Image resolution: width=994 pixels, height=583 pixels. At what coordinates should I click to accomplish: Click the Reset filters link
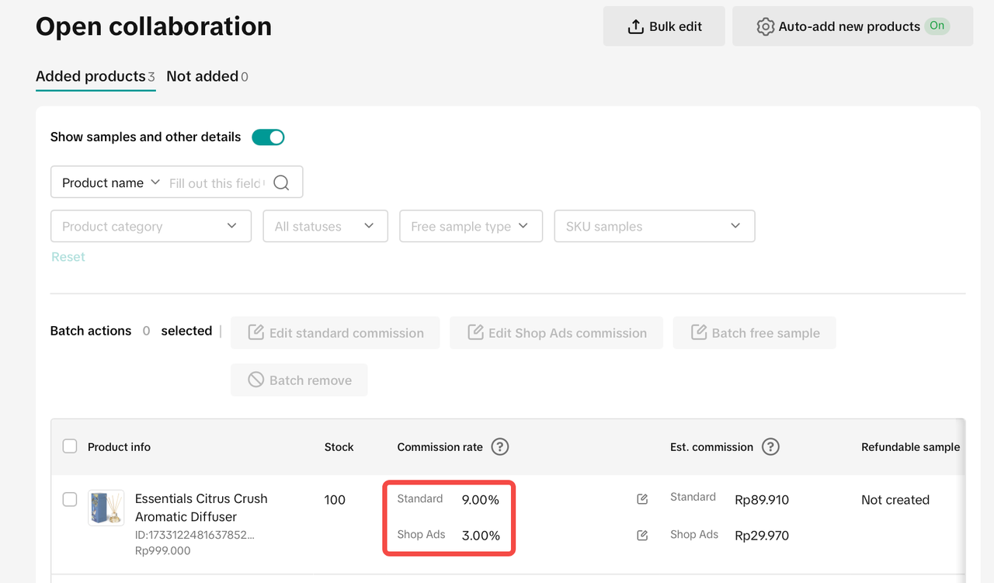[x=68, y=257]
